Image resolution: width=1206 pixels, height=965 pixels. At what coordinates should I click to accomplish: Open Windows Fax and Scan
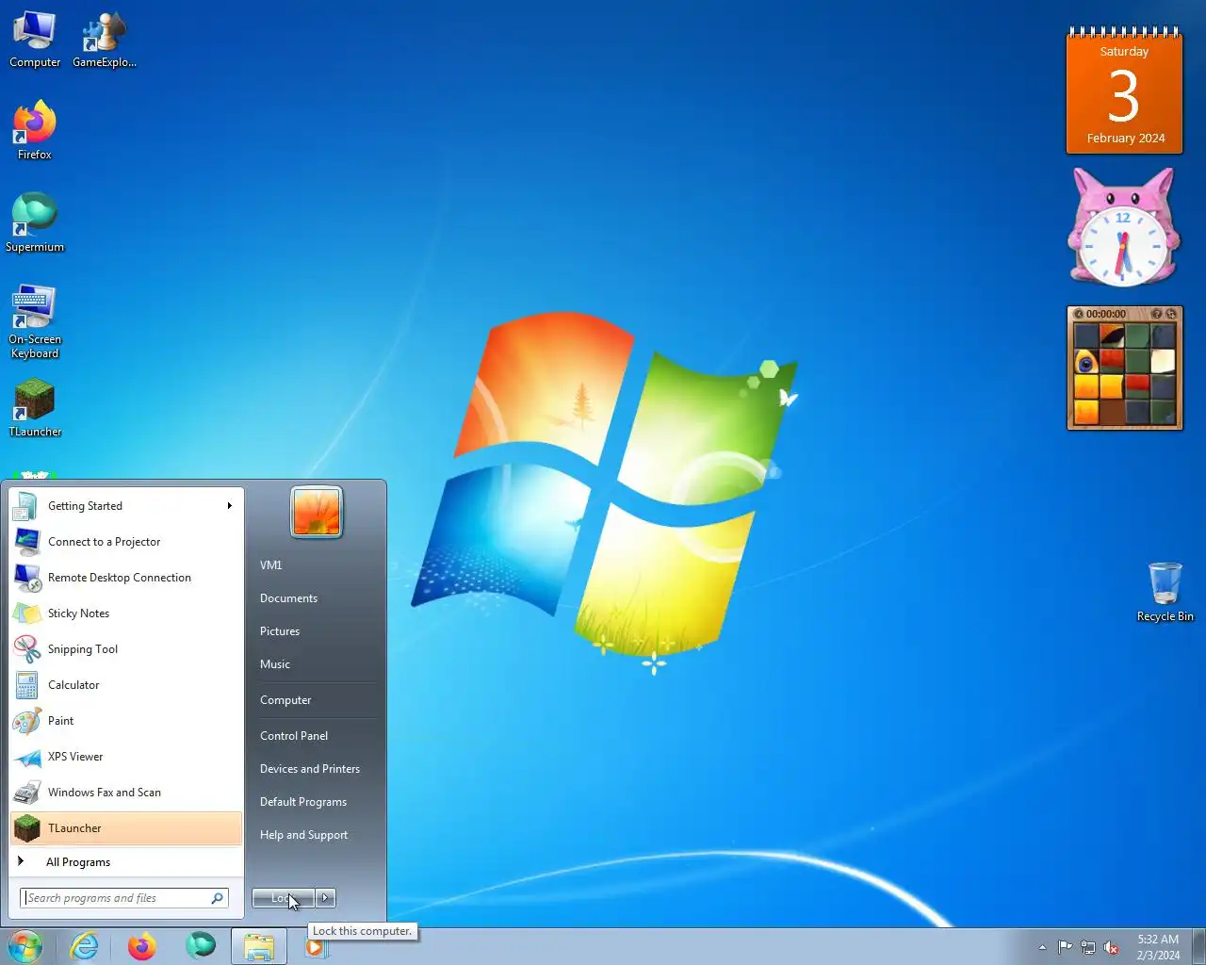pos(126,793)
